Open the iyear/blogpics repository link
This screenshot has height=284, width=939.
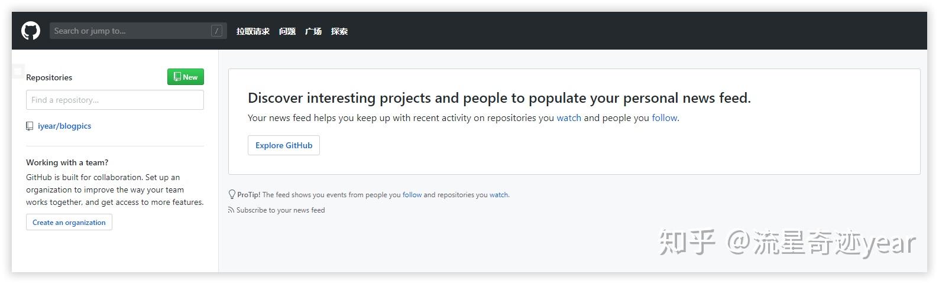click(x=64, y=126)
